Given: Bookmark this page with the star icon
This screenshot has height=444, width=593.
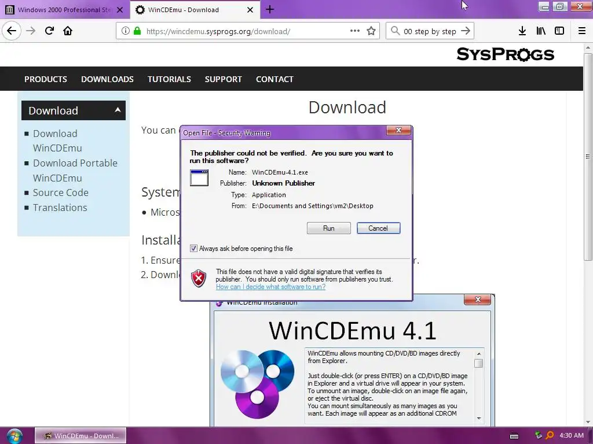Looking at the screenshot, I should coord(371,31).
